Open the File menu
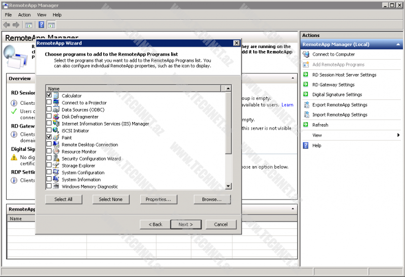Screen dimensions: 405x277 pos(8,15)
